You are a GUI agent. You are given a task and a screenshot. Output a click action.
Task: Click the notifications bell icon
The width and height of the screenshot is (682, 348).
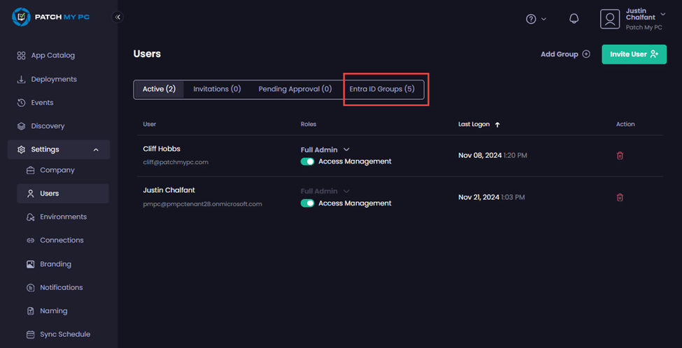point(574,19)
